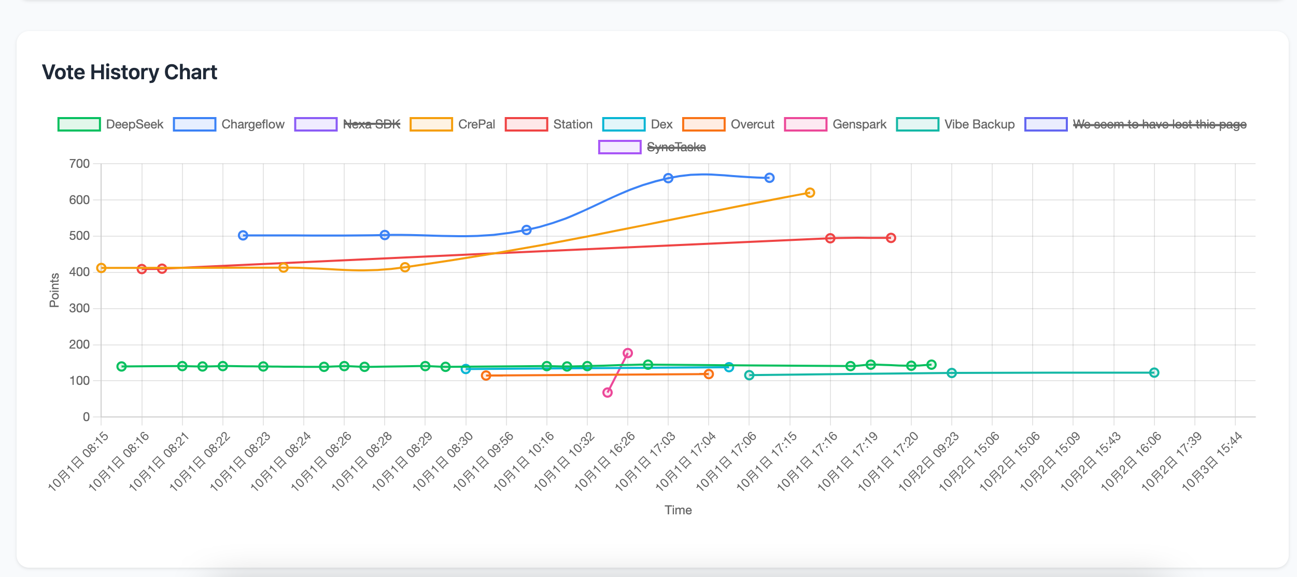Click the last teal Vibe Backup point
Viewport: 1297px width, 577px height.
tap(1154, 372)
